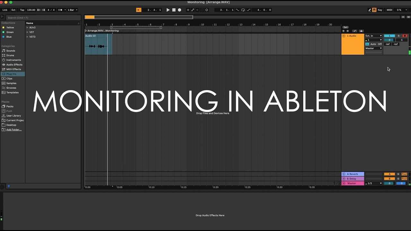
Task: Start playback with the Play button
Action: coord(168,10)
